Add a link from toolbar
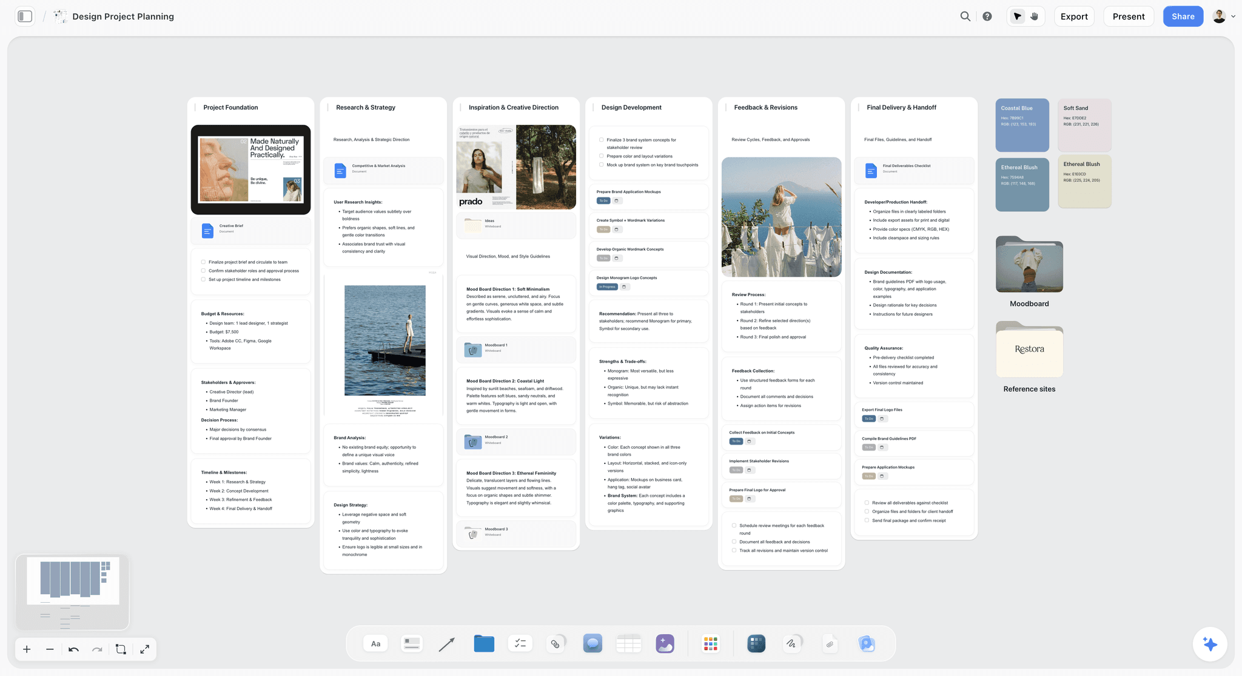Viewport: 1242px width, 676px height. click(556, 643)
